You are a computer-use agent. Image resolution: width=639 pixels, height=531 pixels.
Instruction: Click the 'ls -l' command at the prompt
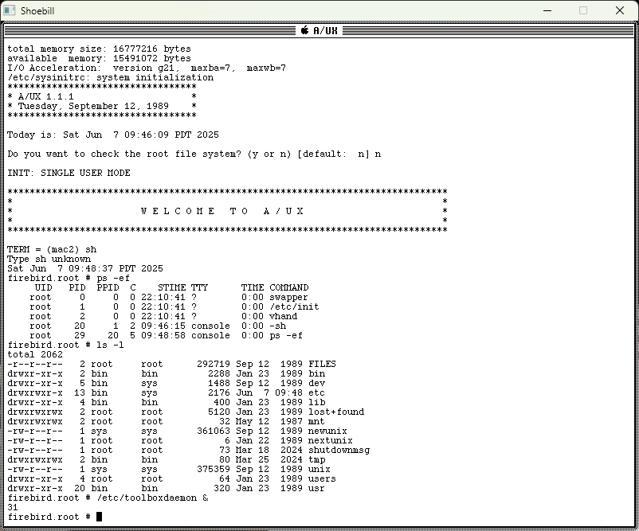pos(111,346)
